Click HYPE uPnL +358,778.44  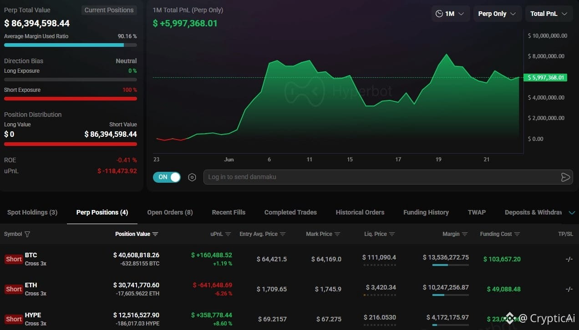[212, 315]
